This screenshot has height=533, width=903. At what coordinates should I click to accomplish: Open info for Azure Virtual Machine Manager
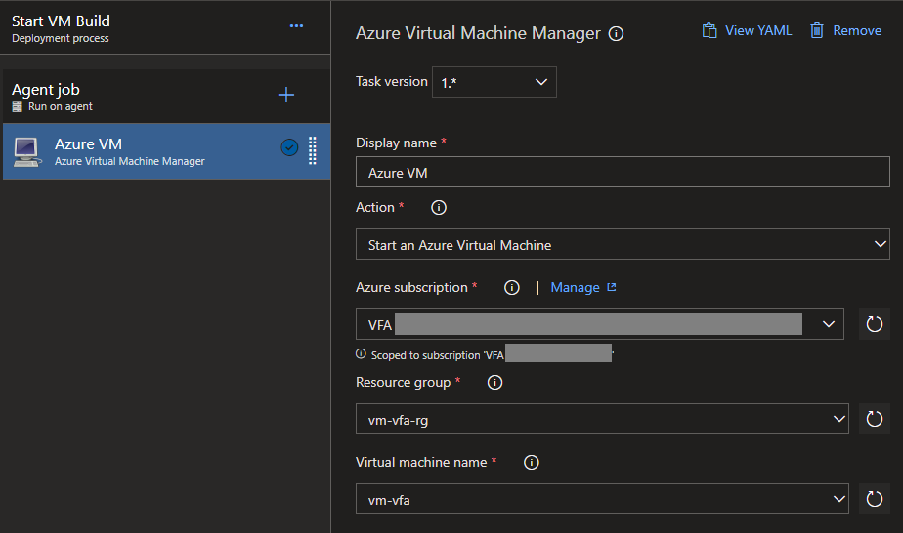pyautogui.click(x=617, y=34)
